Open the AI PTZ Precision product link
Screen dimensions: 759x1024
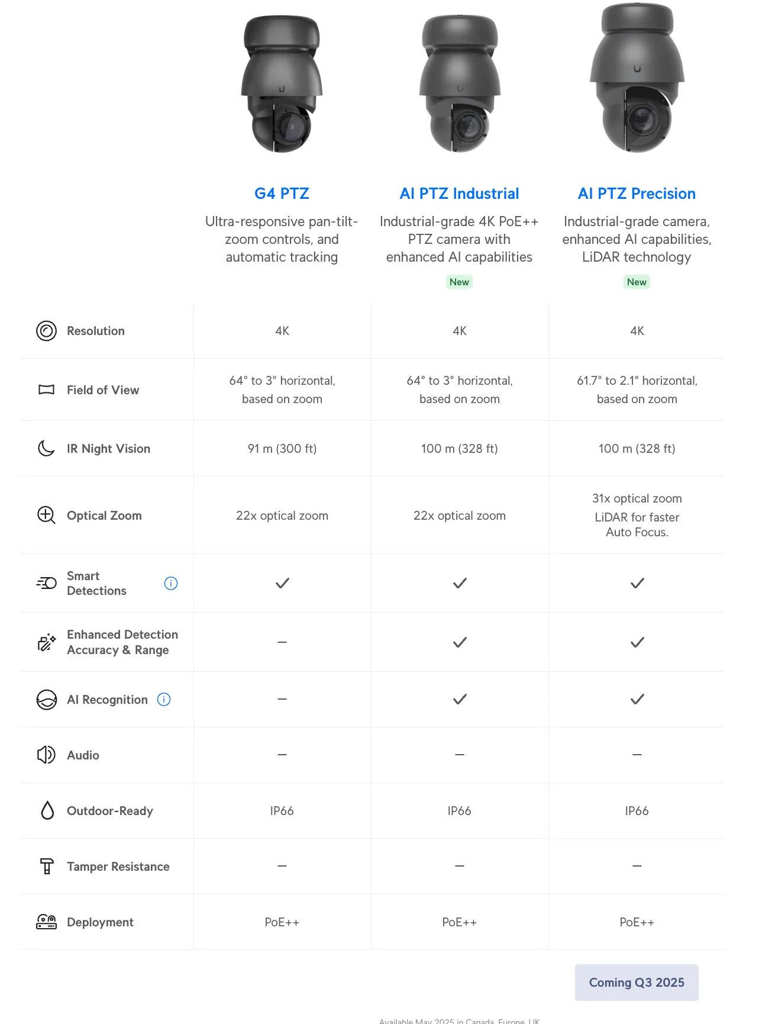pyautogui.click(x=637, y=194)
